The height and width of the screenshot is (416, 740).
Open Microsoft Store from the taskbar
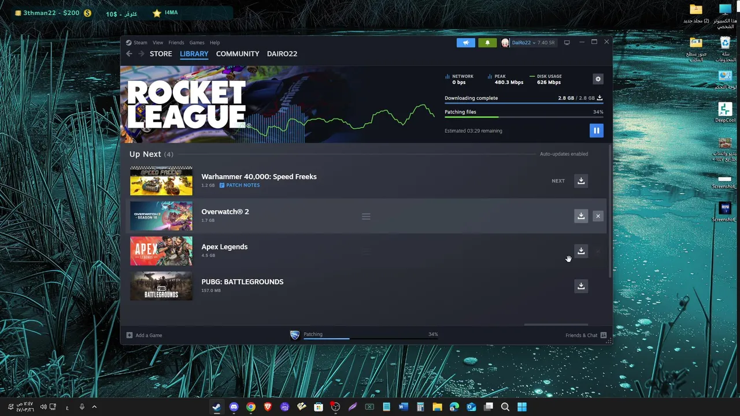click(x=319, y=407)
